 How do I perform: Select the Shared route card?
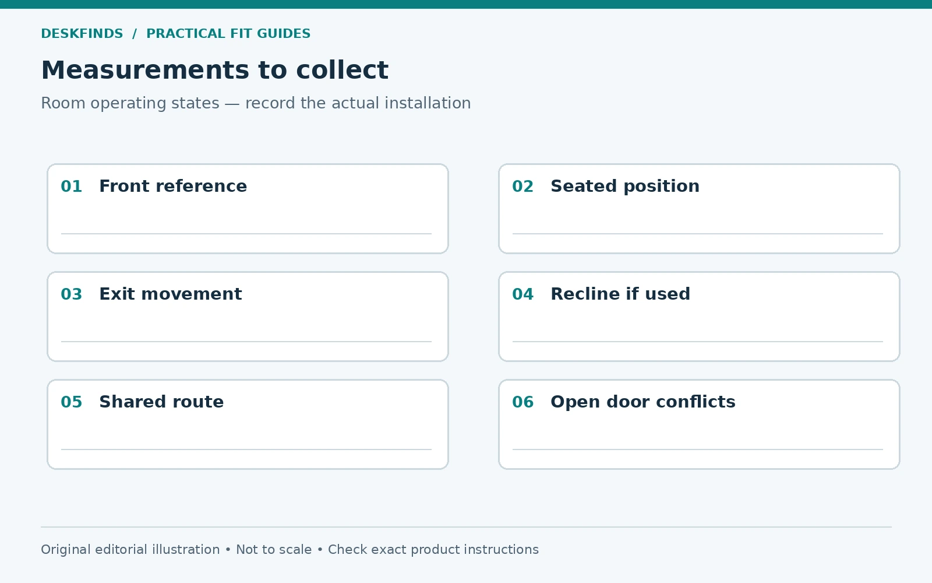pos(248,424)
